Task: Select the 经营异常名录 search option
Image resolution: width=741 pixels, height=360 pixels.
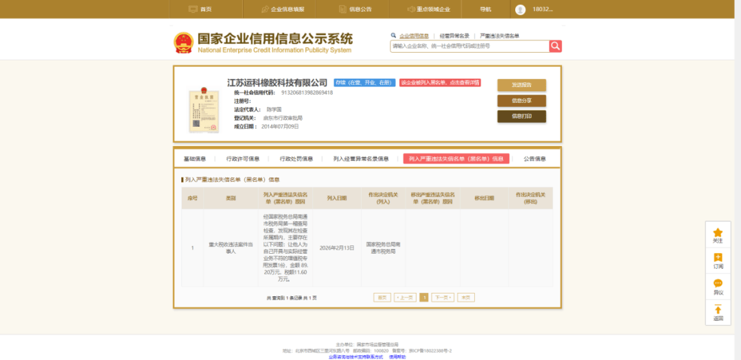Action: point(454,36)
